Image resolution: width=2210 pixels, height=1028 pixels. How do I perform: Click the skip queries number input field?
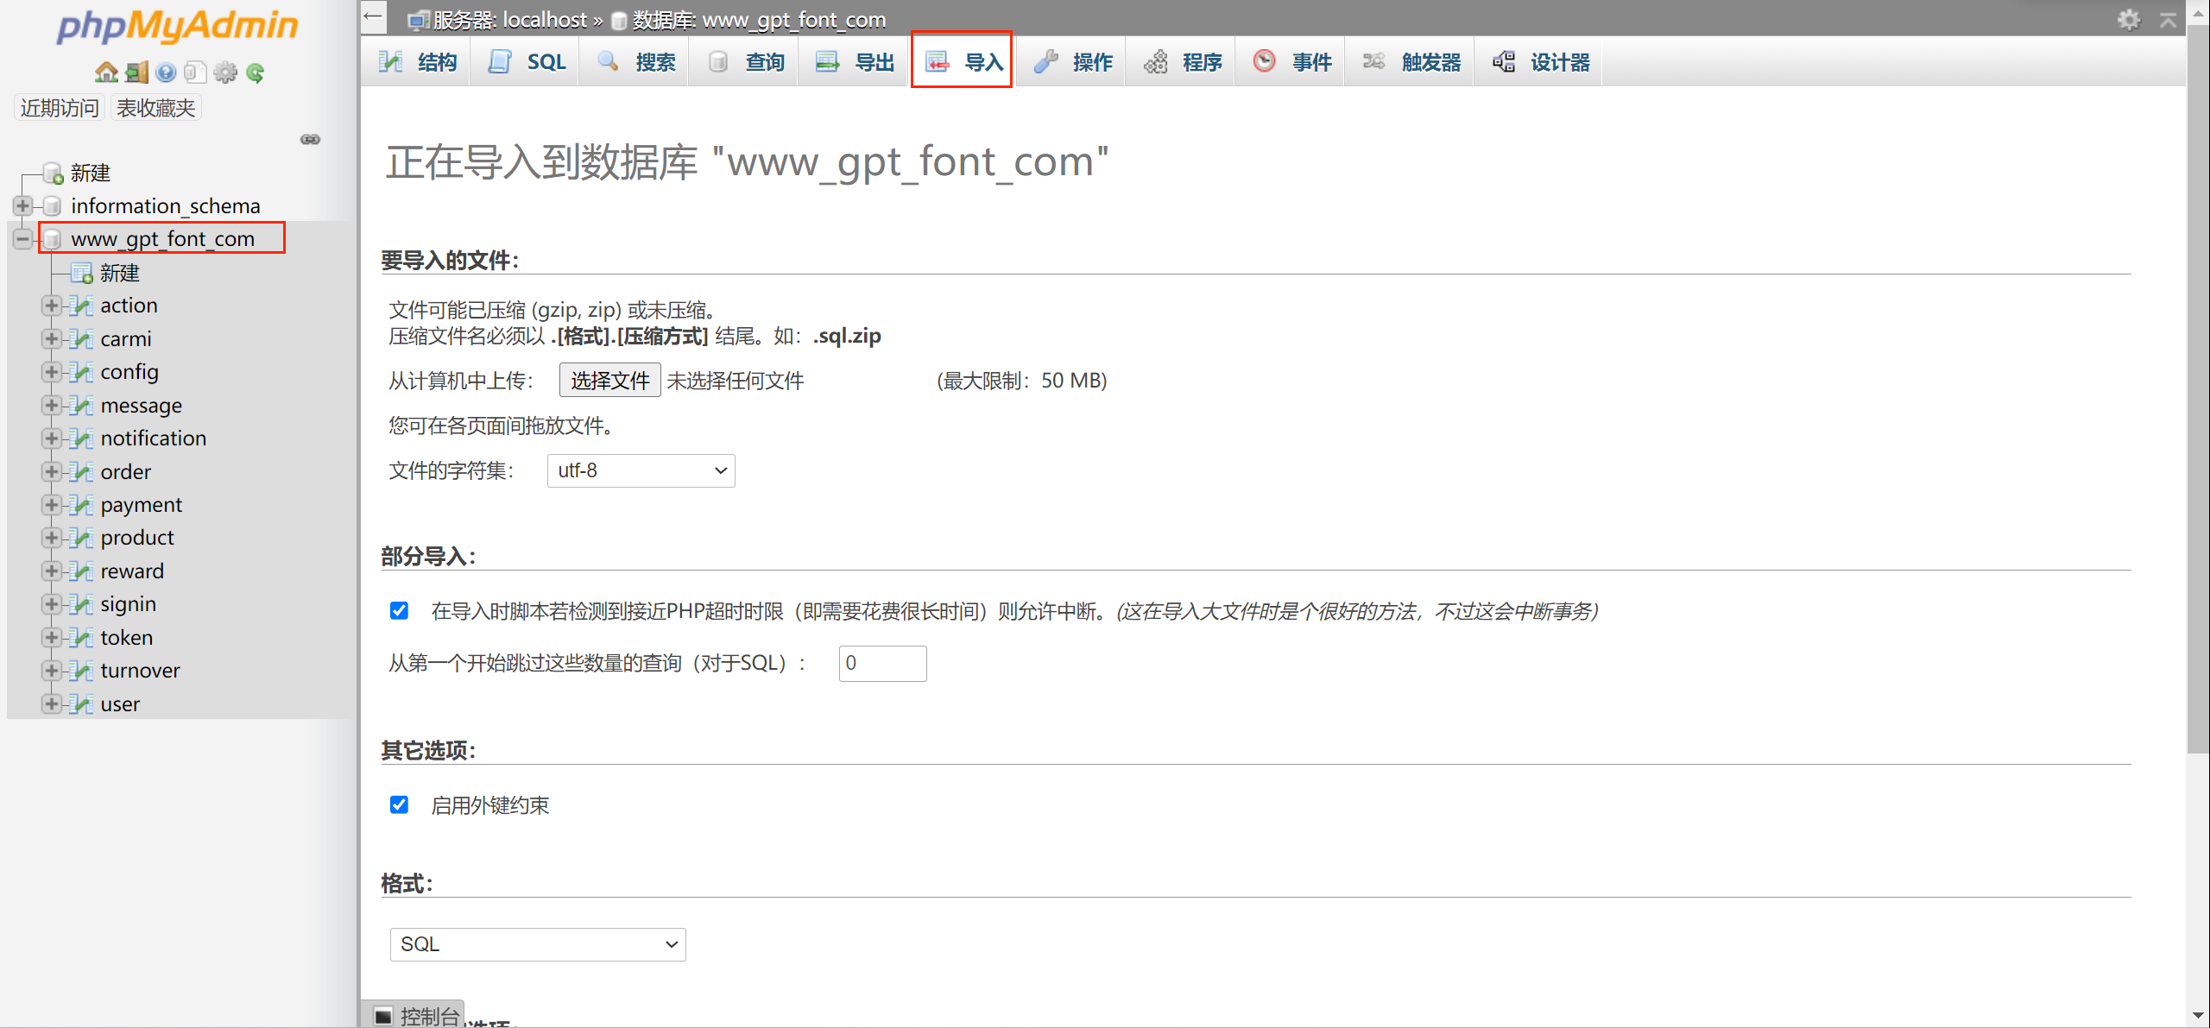881,664
